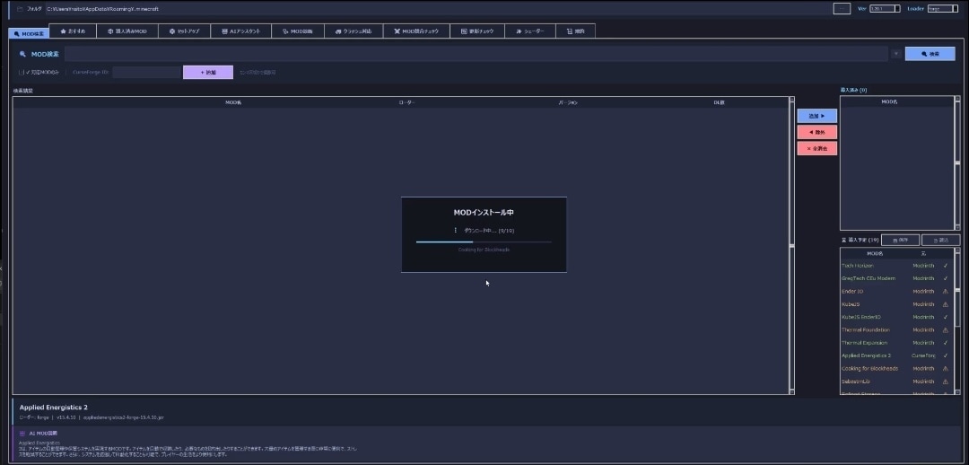The image size is (969, 465).
Task: Switch to the シェーダー tab
Action: (530, 31)
